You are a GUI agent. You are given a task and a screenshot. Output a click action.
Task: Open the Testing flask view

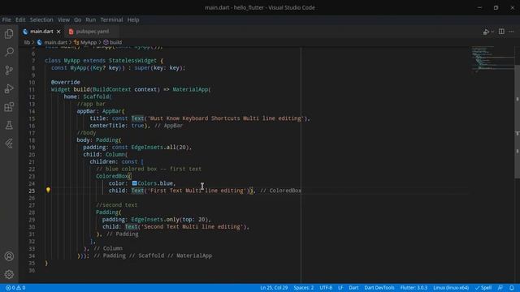pyautogui.click(x=9, y=125)
